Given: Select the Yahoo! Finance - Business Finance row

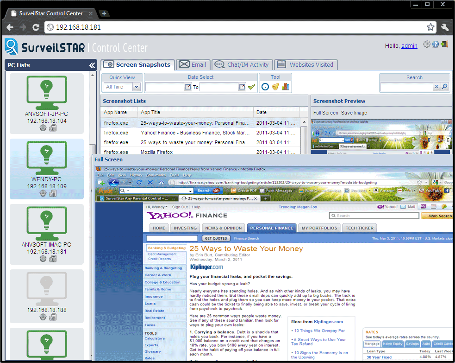Looking at the screenshot, I should pos(200,133).
